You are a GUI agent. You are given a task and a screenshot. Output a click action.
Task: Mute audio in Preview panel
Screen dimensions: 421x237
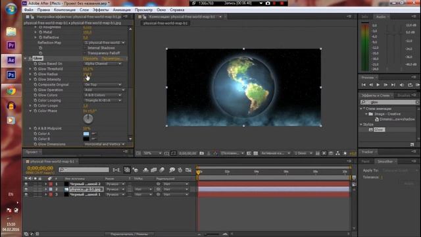click(x=402, y=85)
